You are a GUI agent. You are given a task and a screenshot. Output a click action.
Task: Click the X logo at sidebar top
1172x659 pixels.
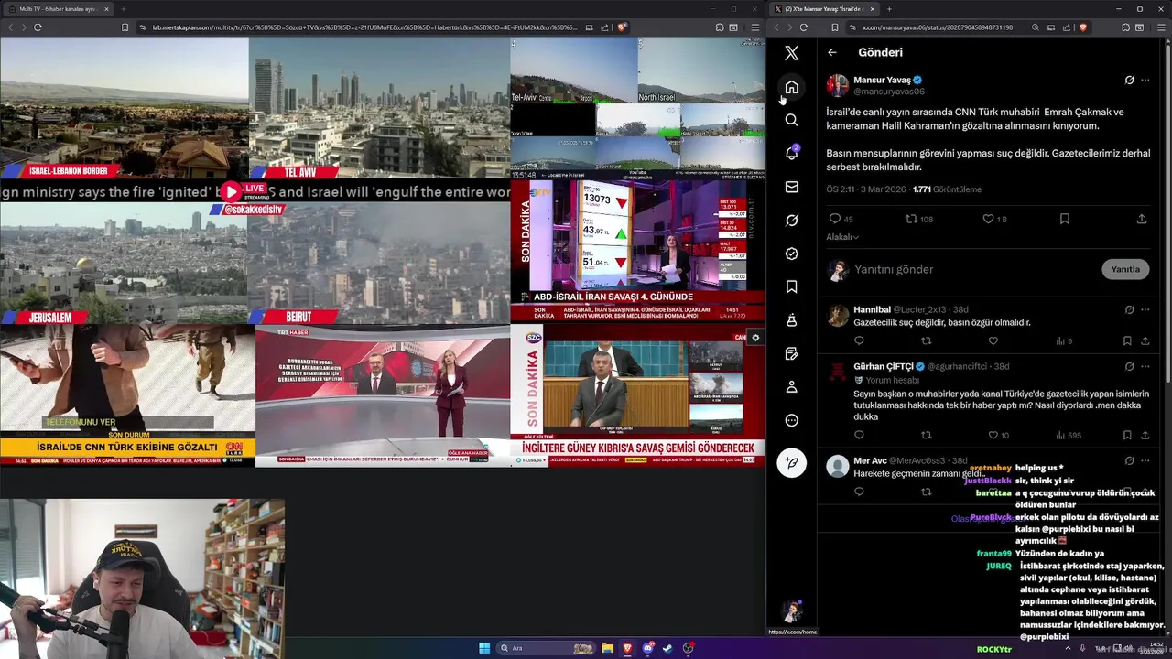click(791, 53)
